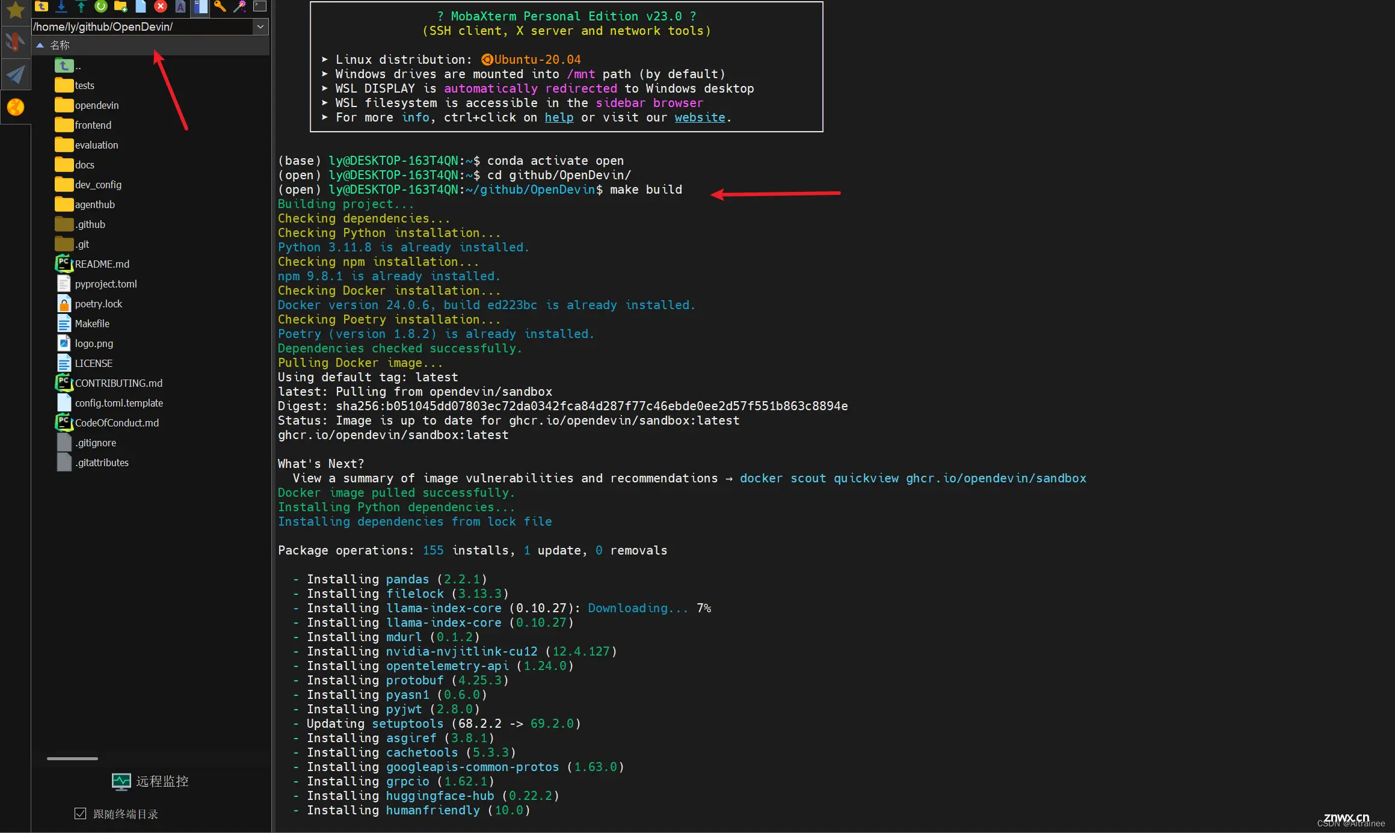
Task: Expand the evaluation folder in file tree
Action: point(96,145)
